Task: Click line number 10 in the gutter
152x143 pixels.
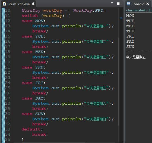Action: pyautogui.click(x=8, y=10)
